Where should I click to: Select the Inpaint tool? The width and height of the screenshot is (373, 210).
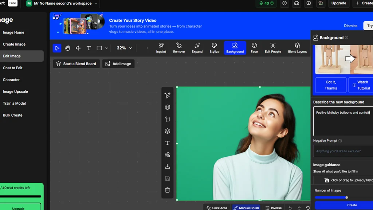(161, 48)
